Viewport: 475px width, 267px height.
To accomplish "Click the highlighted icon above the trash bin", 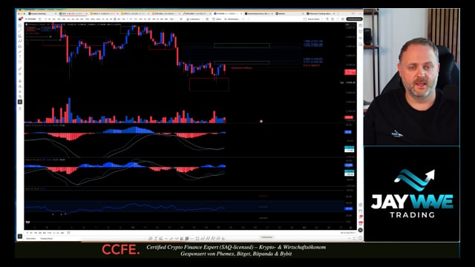I will 20,102.
